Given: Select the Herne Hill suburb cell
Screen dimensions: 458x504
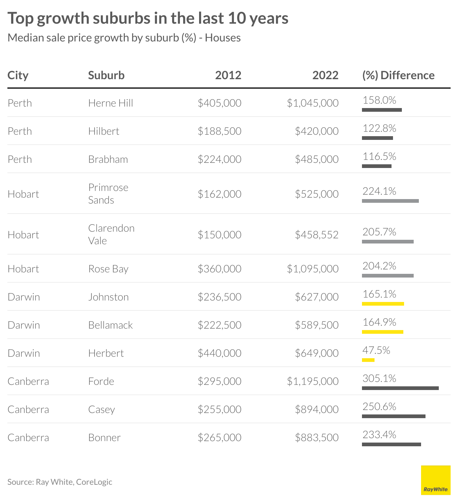Looking at the screenshot, I should pos(110,103).
